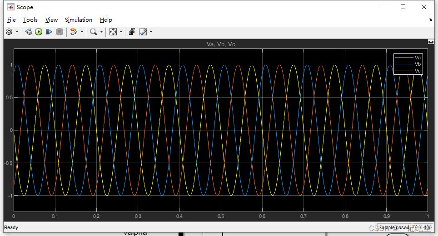Open the Tools menu
Image resolution: width=438 pixels, height=236 pixels.
pos(30,20)
